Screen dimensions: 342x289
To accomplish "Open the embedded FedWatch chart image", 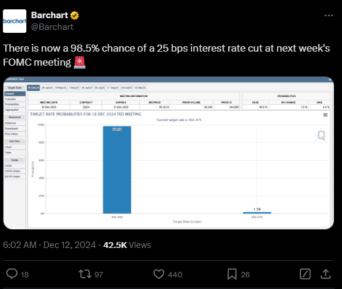I will pyautogui.click(x=169, y=153).
